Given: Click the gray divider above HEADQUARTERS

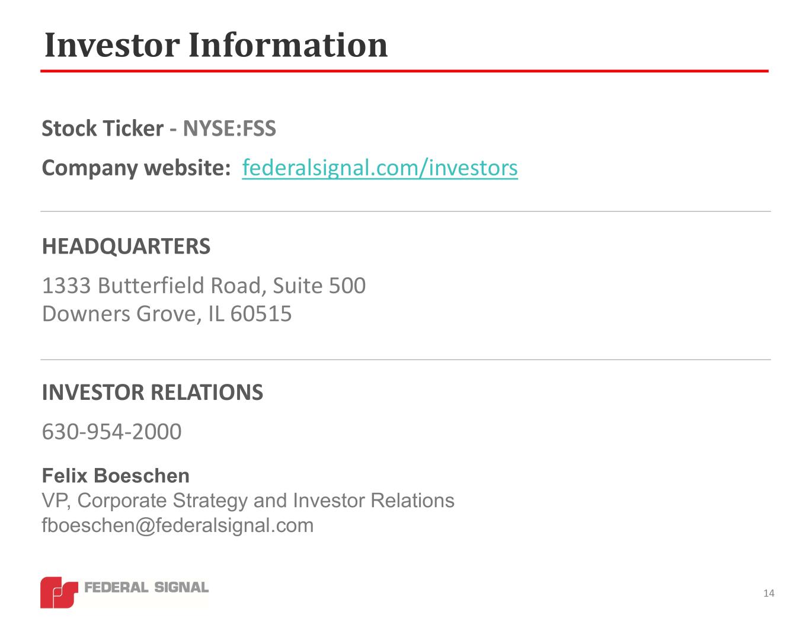Looking at the screenshot, I should [x=405, y=211].
